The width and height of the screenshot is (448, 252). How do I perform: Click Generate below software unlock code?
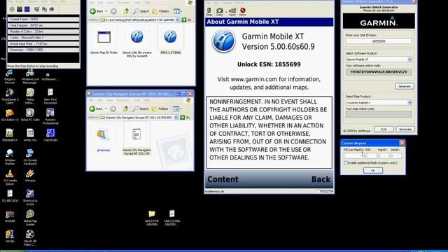(405, 86)
